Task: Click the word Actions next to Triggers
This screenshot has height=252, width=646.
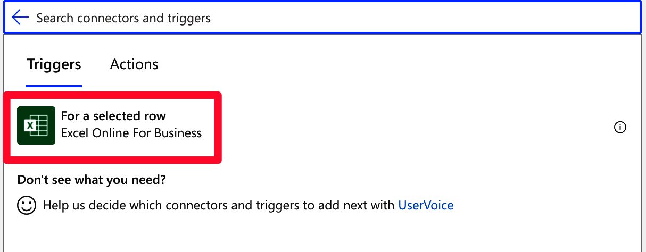Action: [x=134, y=64]
